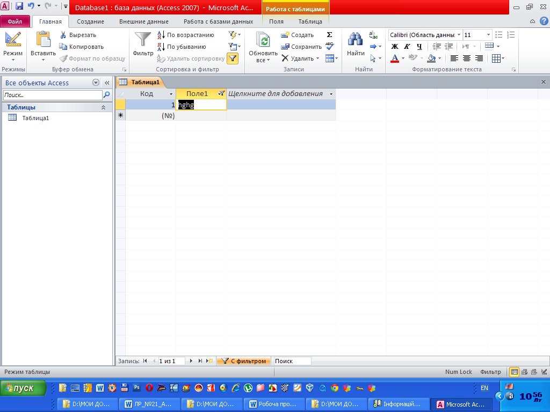Click the spelling check ABC icon
This screenshot has height=412, width=550.
coord(329,46)
